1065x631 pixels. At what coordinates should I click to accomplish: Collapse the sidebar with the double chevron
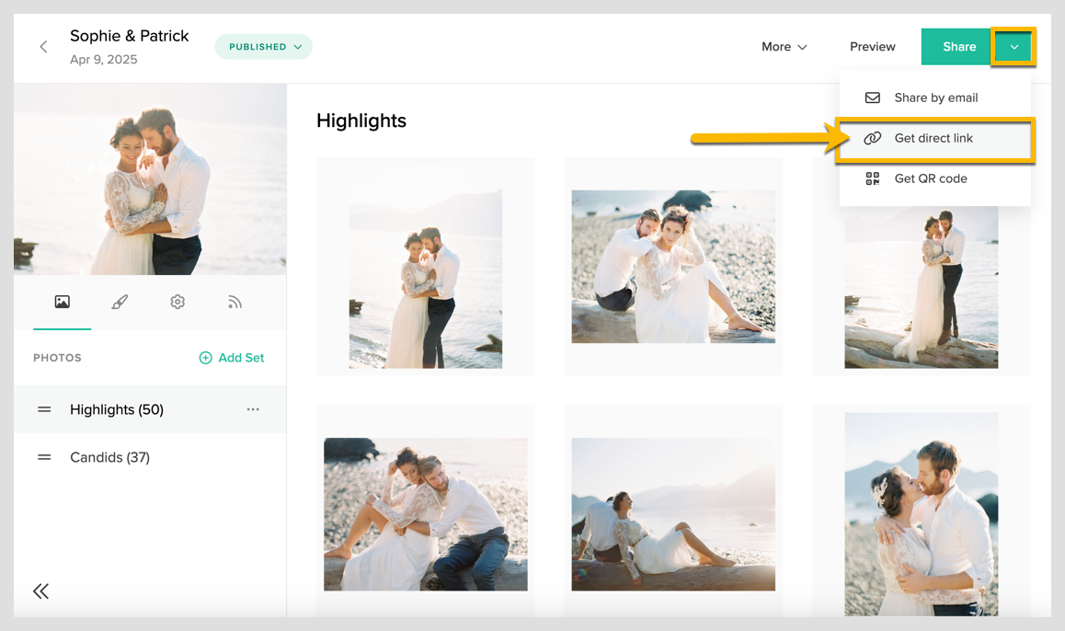[x=40, y=591]
